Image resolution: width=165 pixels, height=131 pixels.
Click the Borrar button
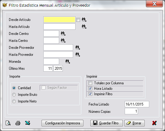pyautogui.click(x=134, y=123)
